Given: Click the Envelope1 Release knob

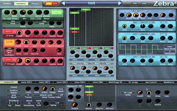Looking at the screenshot, I should pos(163,15).
